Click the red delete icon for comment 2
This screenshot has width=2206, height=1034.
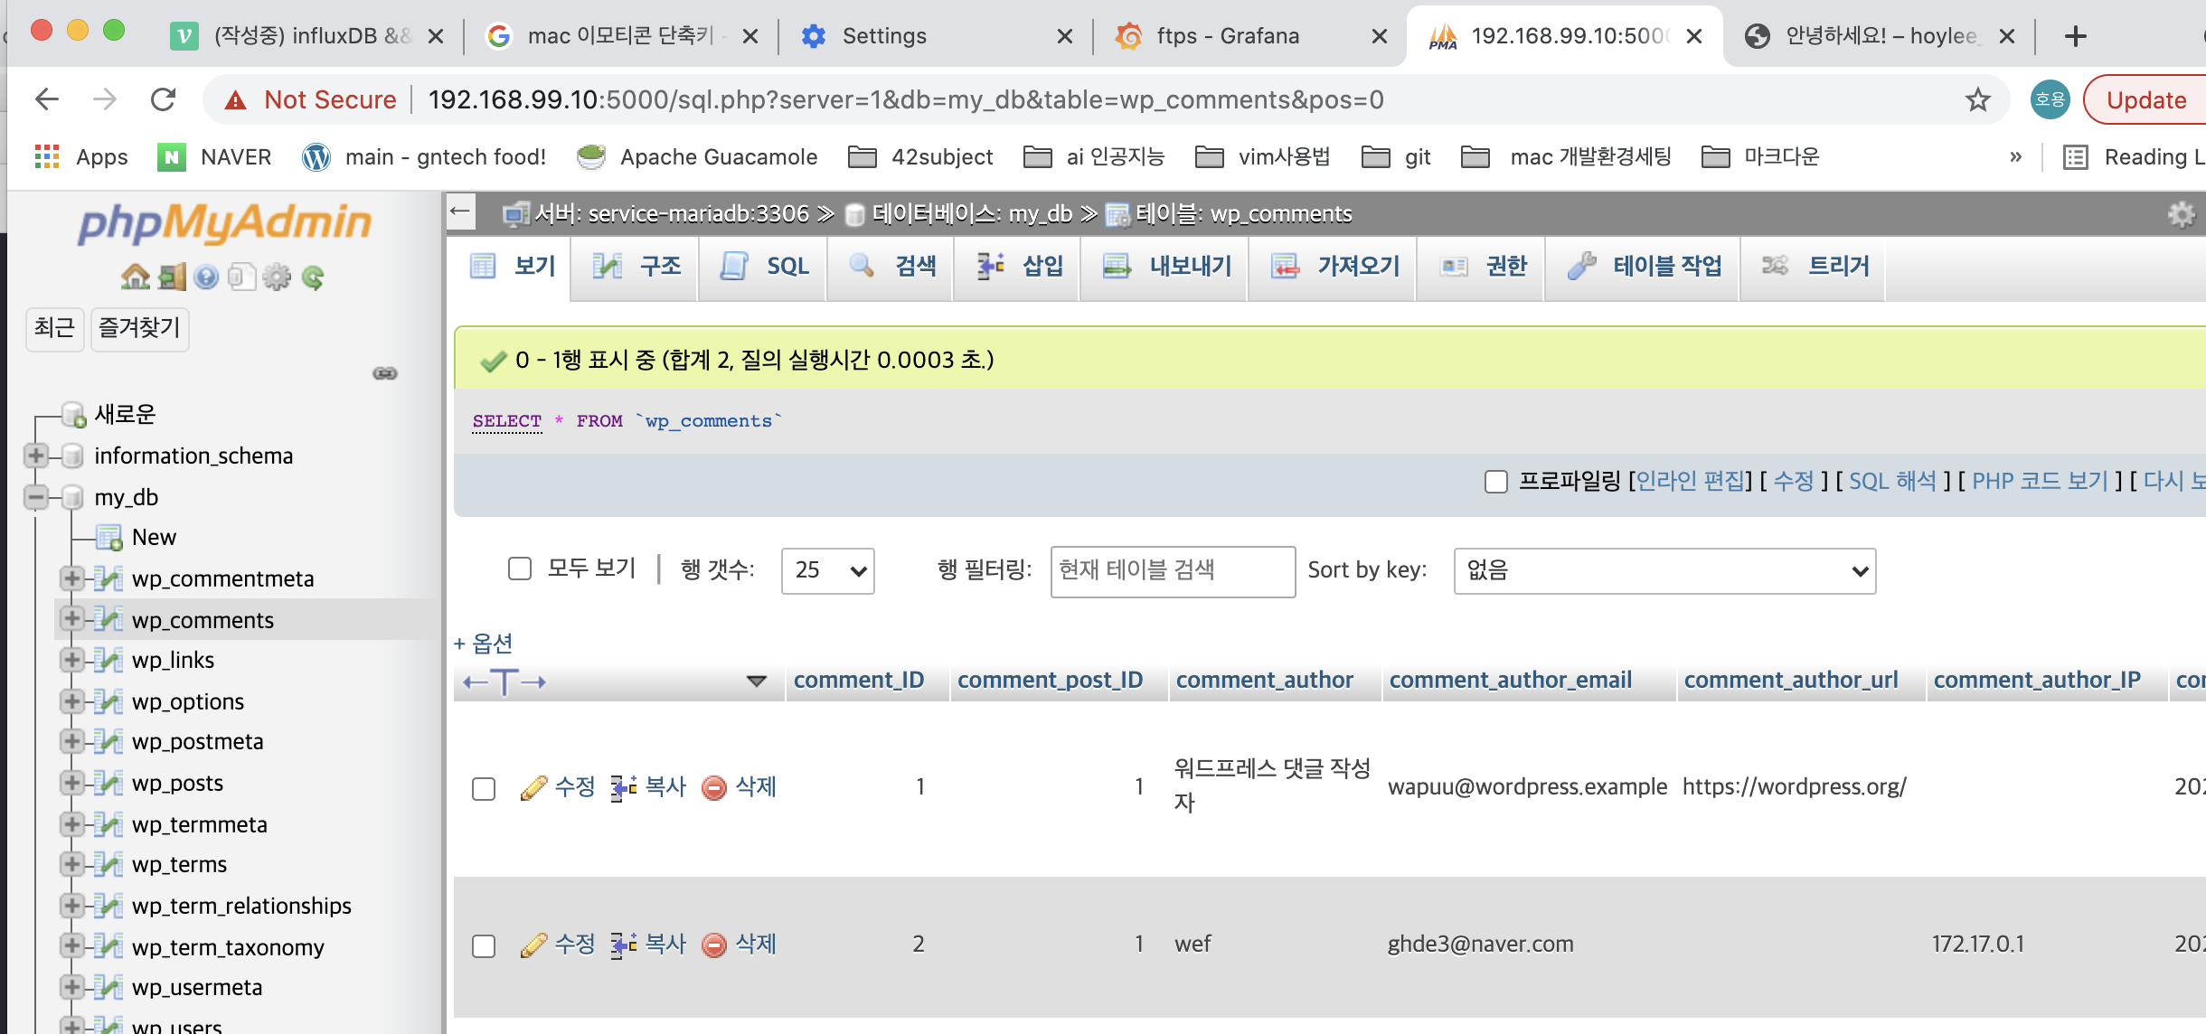(x=714, y=945)
